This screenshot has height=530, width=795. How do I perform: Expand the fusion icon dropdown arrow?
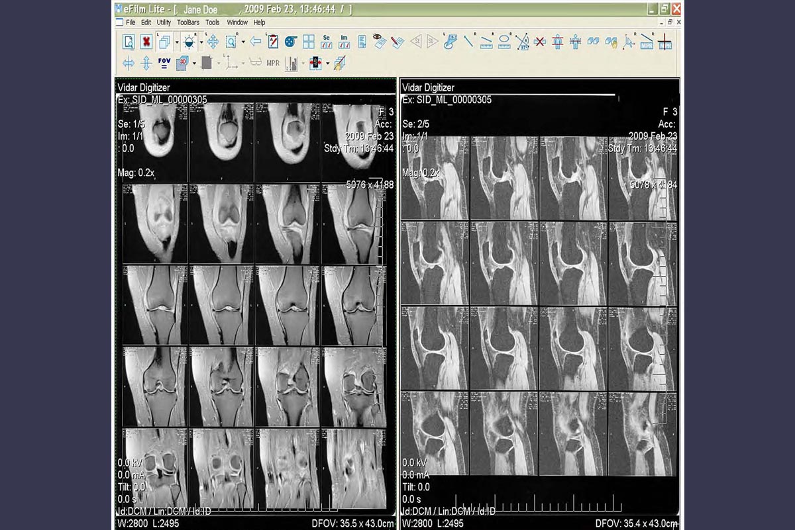(327, 63)
